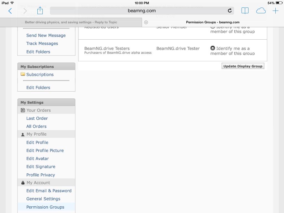Add a new Safari tab with plus
Image resolution: width=284 pixels, height=213 pixels.
point(275,11)
